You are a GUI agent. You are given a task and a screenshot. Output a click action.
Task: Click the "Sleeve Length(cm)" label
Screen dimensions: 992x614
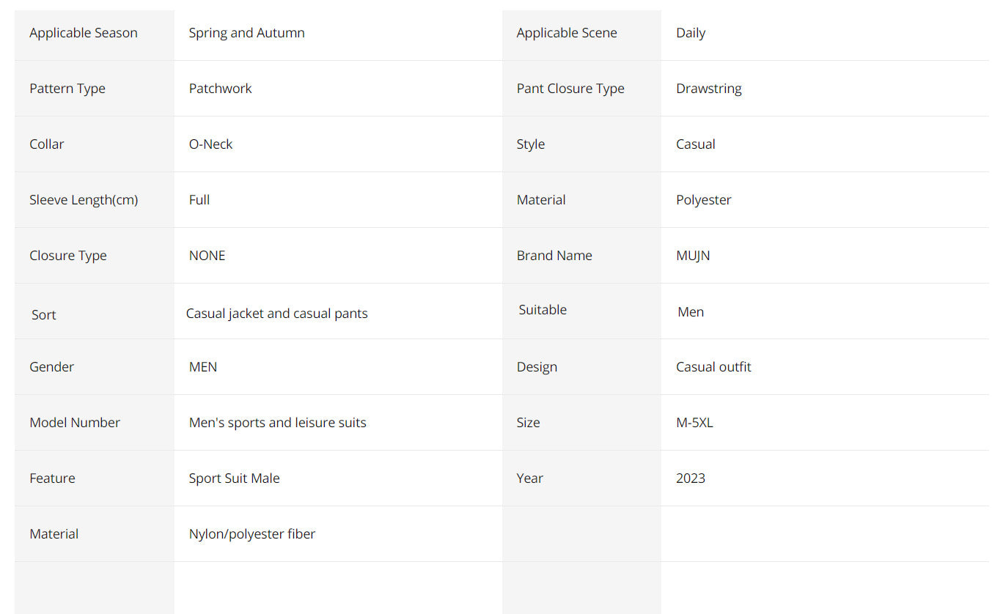[x=84, y=200]
